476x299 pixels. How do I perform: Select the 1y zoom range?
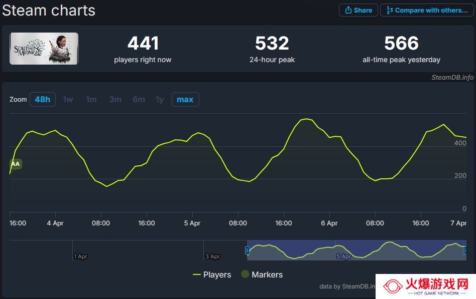pos(160,99)
